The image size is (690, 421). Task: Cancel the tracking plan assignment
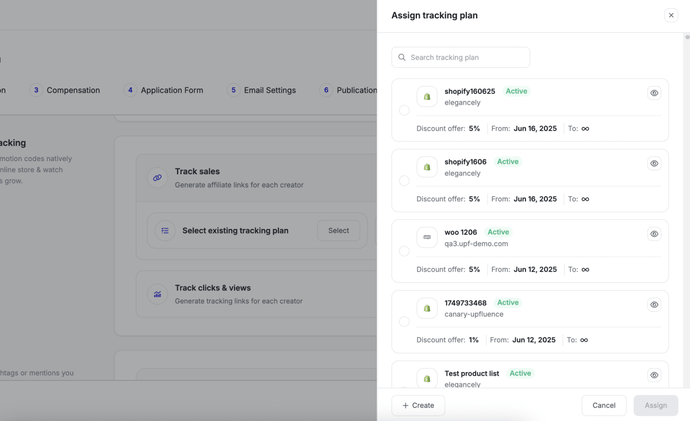(604, 405)
